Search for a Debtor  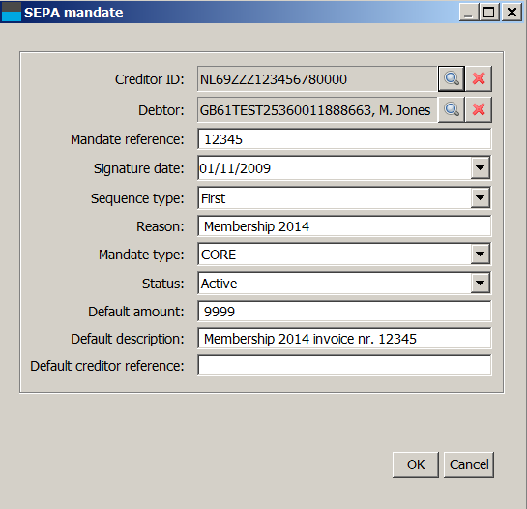point(452,109)
